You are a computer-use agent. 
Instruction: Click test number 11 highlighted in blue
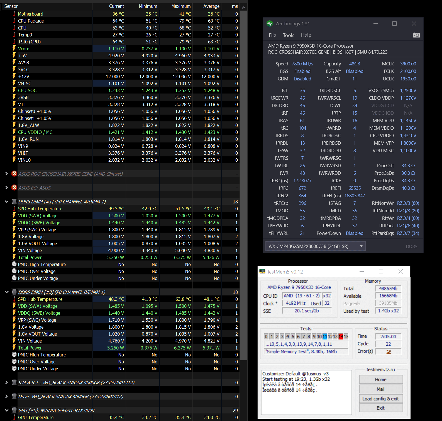pyautogui.click(x=325, y=336)
